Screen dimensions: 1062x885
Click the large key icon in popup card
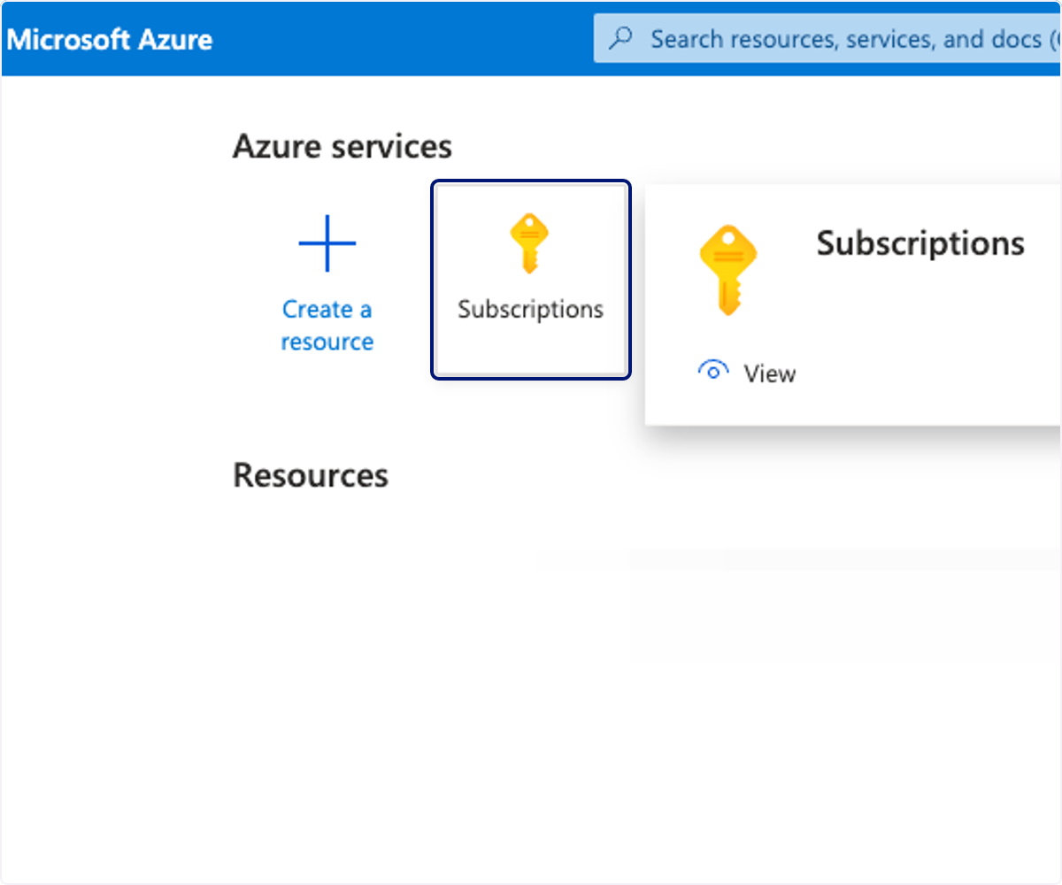pyautogui.click(x=728, y=270)
